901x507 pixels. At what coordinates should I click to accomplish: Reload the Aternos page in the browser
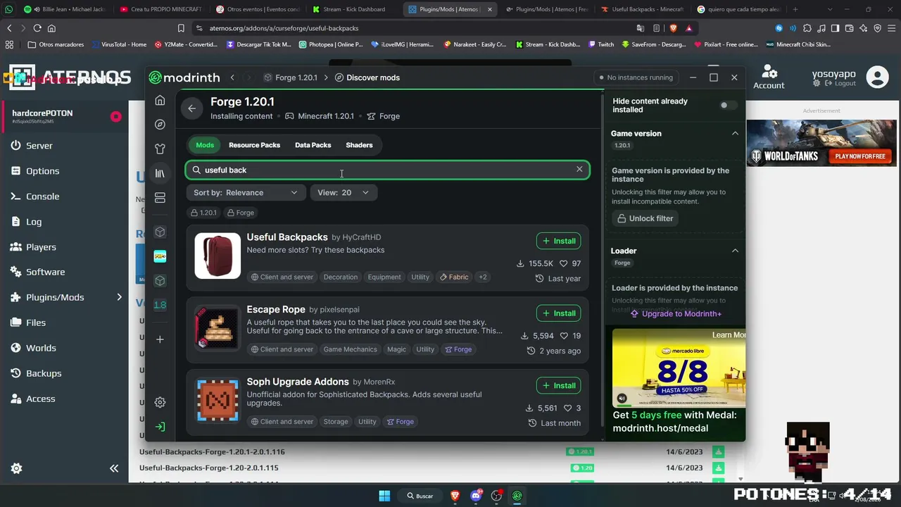point(37,28)
